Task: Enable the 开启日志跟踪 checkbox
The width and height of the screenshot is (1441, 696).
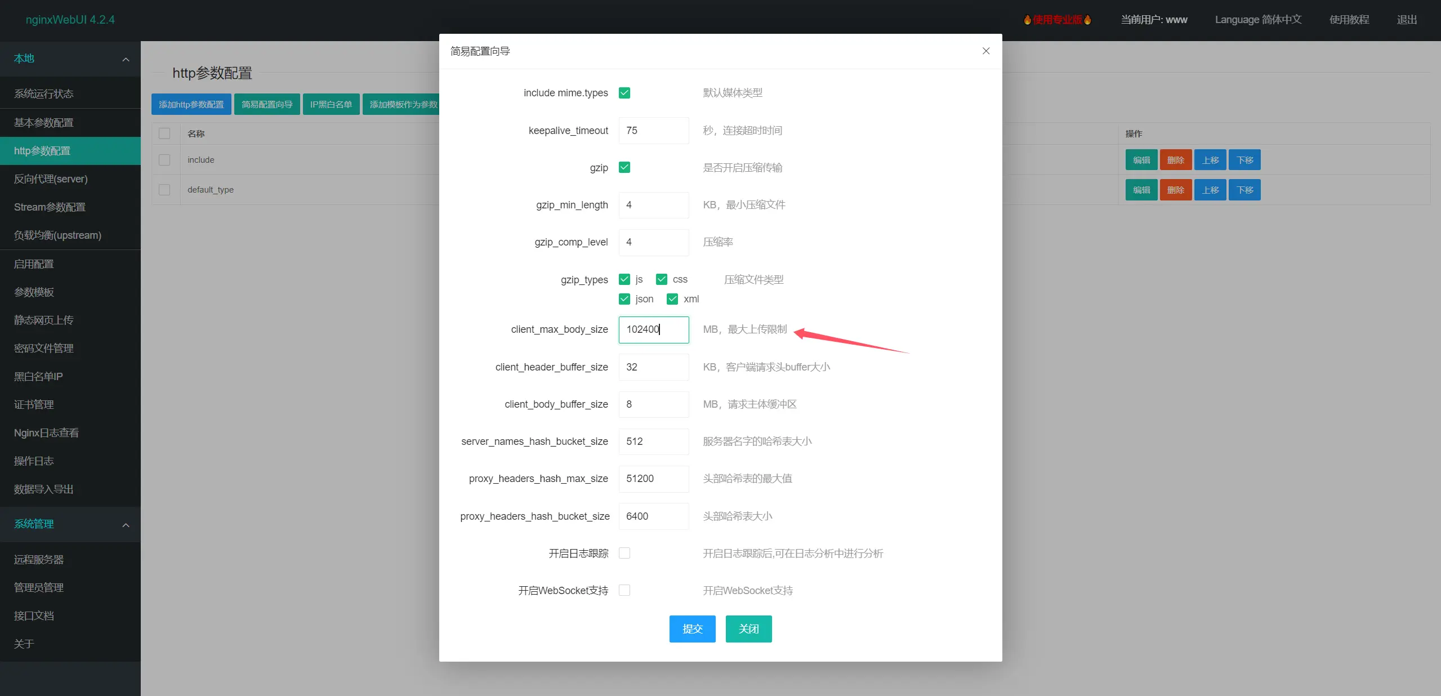Action: coord(624,553)
